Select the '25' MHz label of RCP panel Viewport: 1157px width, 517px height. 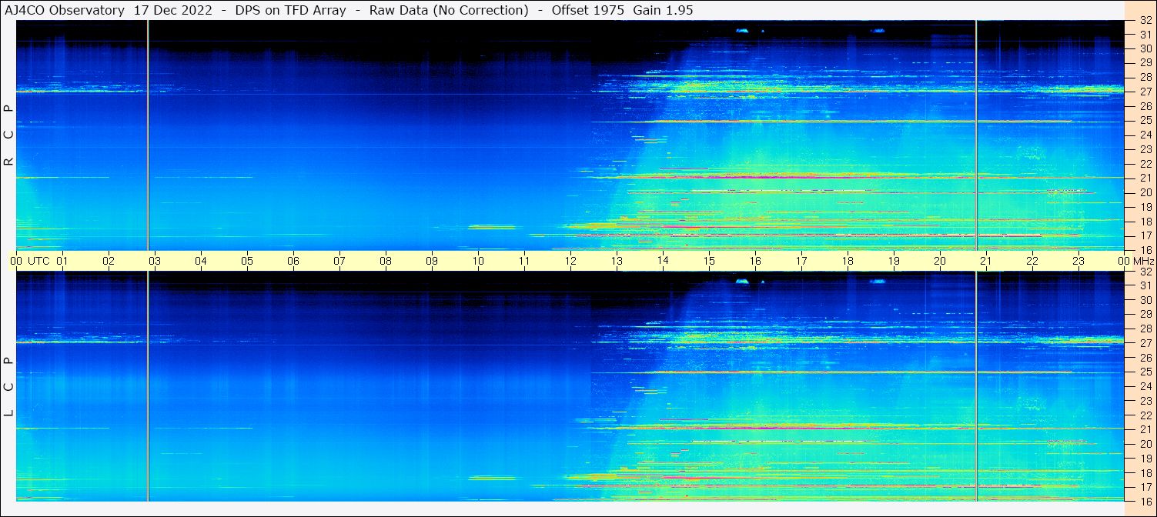[1145, 120]
